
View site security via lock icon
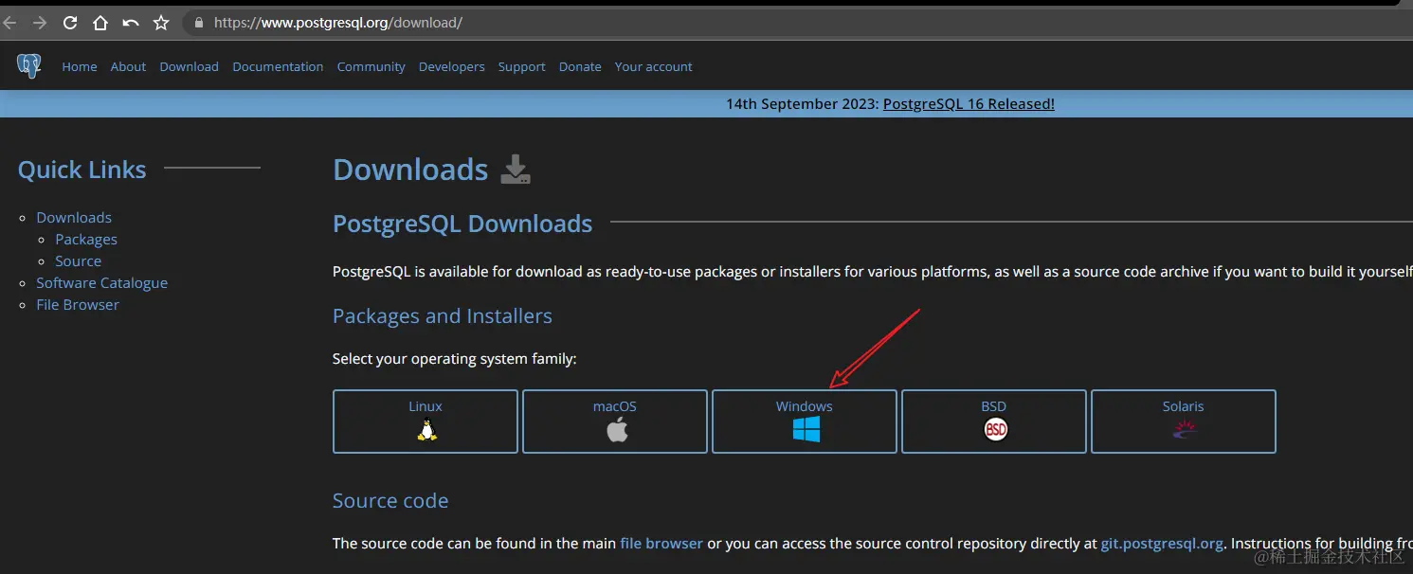click(199, 23)
